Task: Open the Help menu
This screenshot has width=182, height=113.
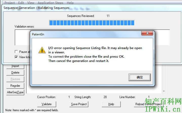Action: (70, 3)
